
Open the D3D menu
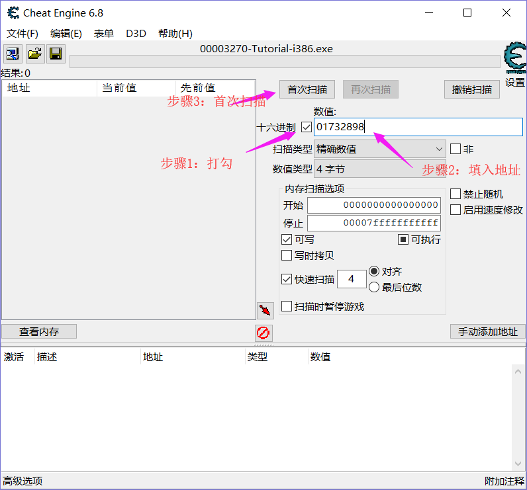[136, 34]
